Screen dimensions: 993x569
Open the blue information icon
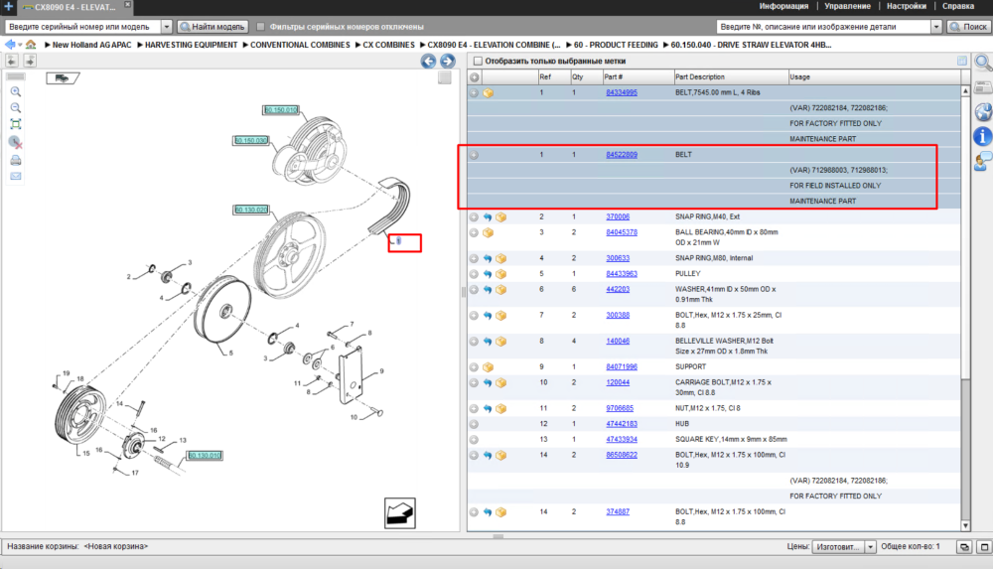(983, 136)
